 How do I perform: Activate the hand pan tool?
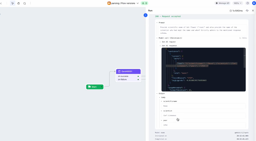point(19,3)
